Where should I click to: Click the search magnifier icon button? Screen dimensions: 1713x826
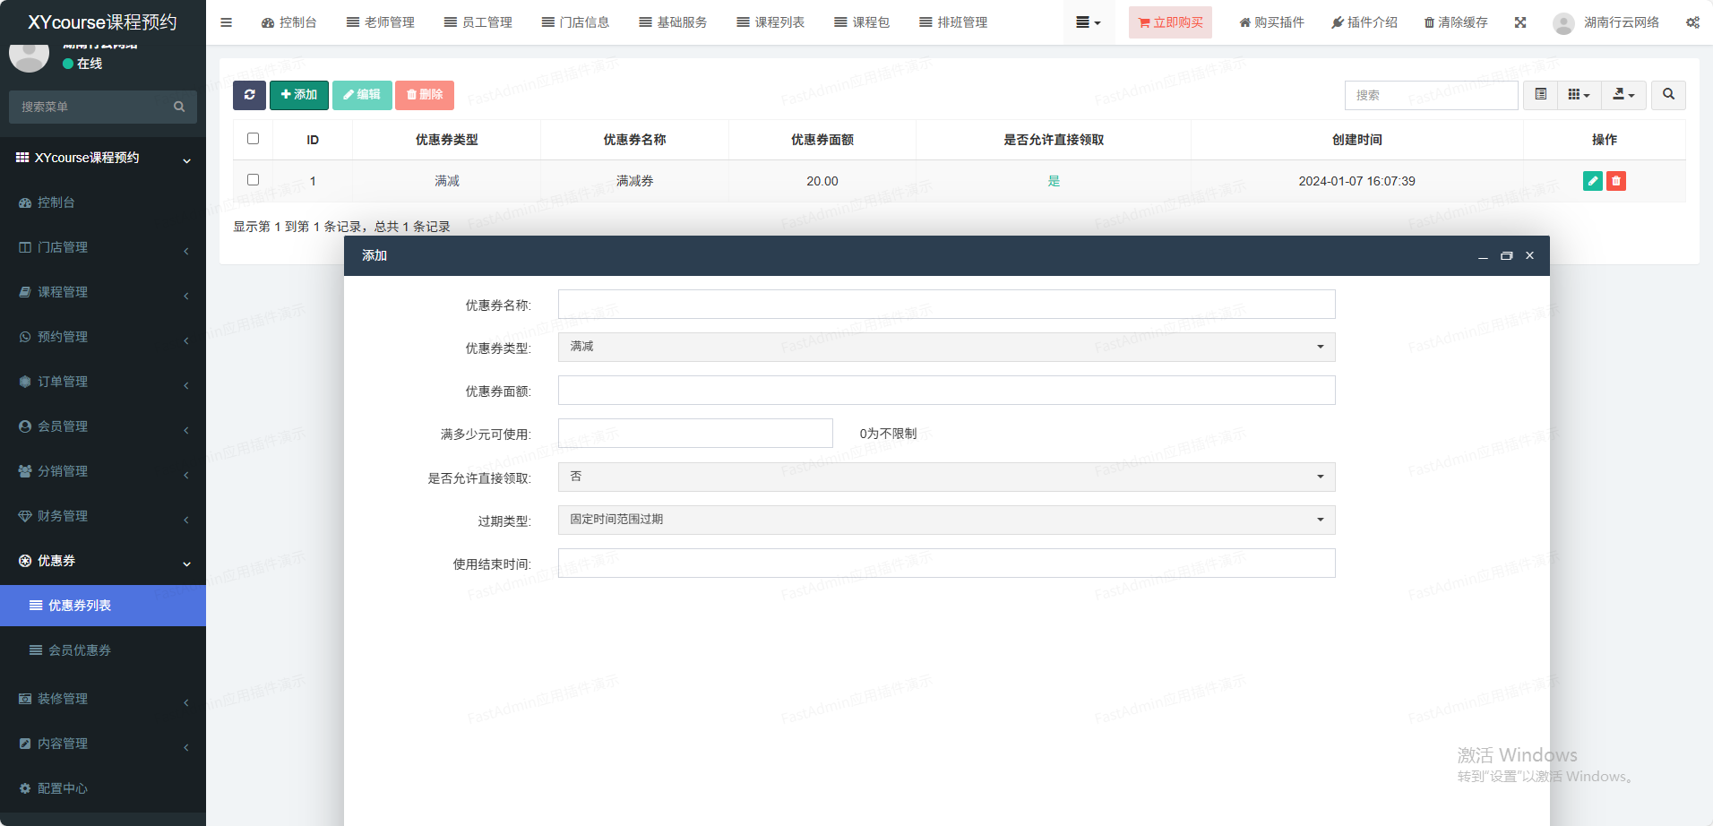pyautogui.click(x=1668, y=95)
